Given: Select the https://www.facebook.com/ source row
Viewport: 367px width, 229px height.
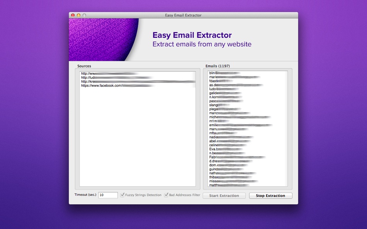Looking at the screenshot, I should click(x=138, y=86).
